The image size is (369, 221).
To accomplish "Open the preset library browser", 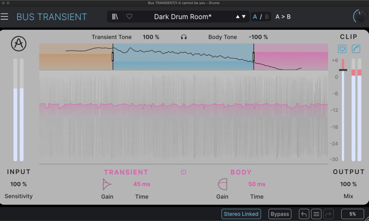I will click(x=115, y=17).
